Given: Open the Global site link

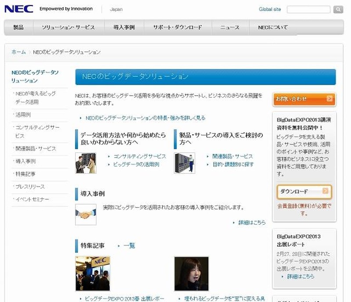Looking at the screenshot, I should [x=270, y=9].
